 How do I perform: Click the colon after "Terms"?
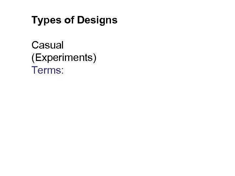point(62,70)
